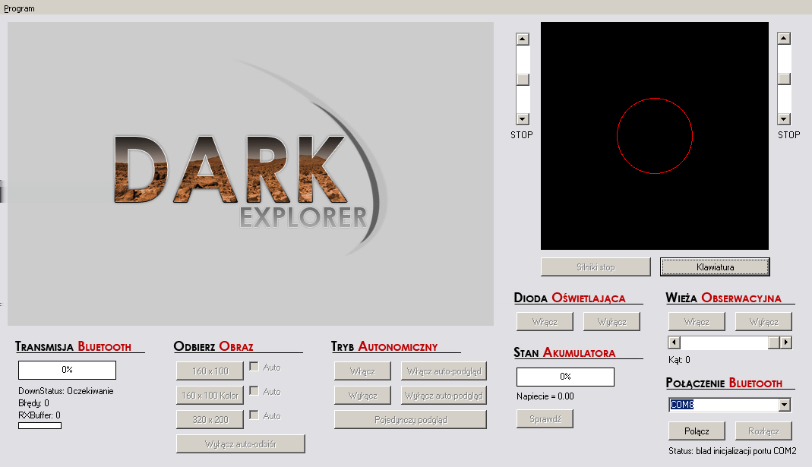Click the down arrow on left motor scrollbar
This screenshot has width=812, height=467.
pyautogui.click(x=523, y=119)
